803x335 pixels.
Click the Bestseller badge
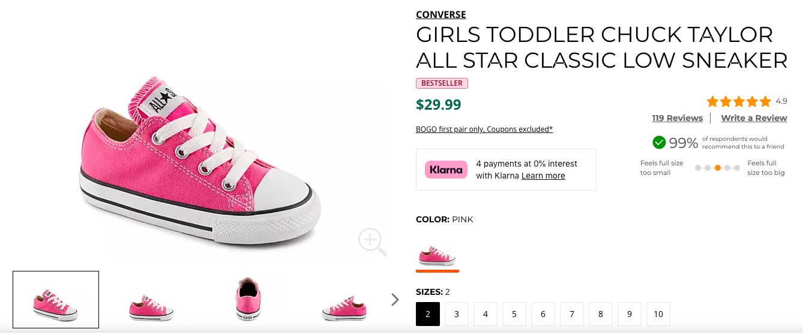pyautogui.click(x=442, y=83)
